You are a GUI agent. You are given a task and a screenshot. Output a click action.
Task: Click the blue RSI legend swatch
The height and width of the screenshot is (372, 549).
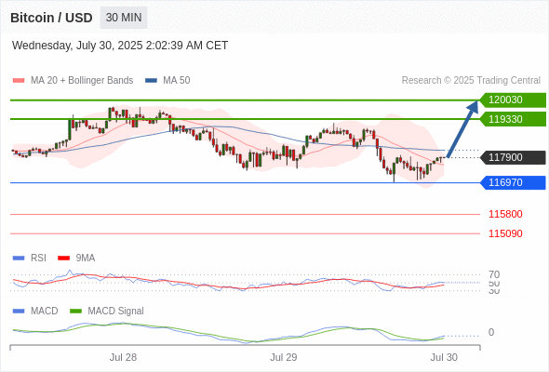pos(19,259)
